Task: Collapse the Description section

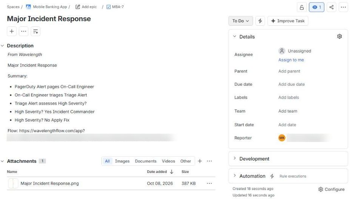Action: click(x=3, y=46)
